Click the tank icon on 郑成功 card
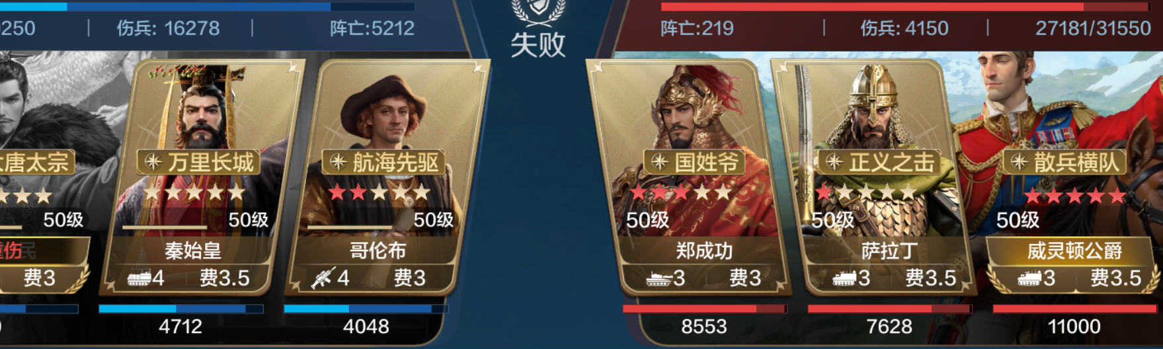The height and width of the screenshot is (349, 1163). (x=659, y=278)
